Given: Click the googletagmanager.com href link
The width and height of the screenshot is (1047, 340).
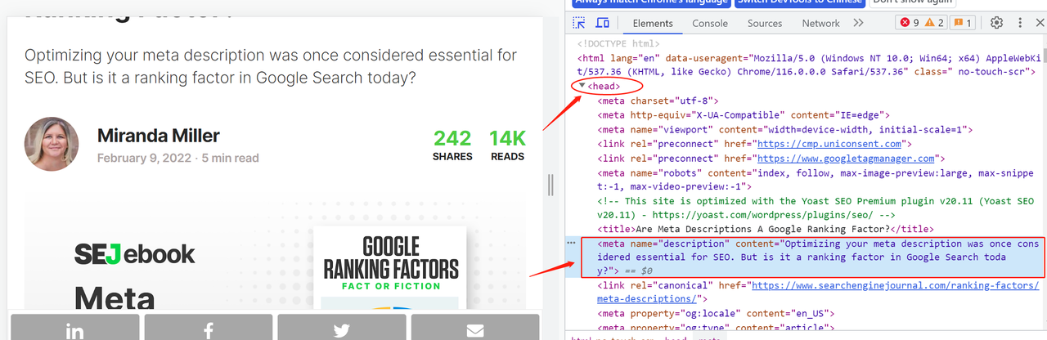Looking at the screenshot, I should coord(846,159).
